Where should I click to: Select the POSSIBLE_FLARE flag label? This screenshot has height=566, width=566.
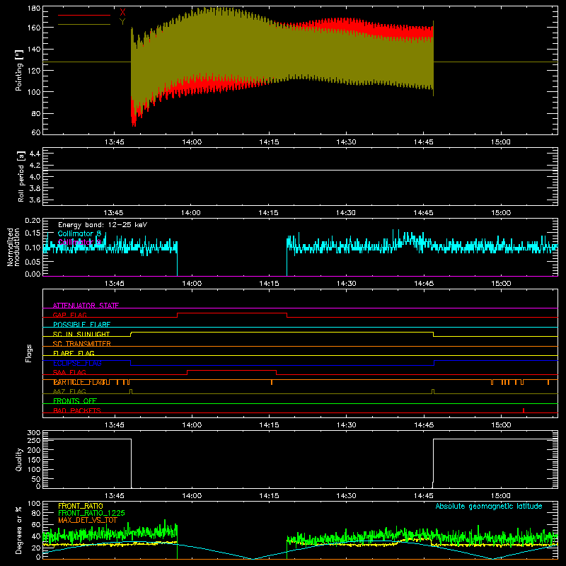81,325
